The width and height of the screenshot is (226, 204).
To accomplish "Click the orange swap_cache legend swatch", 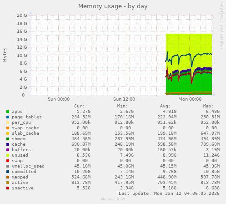I will coord(8,128).
